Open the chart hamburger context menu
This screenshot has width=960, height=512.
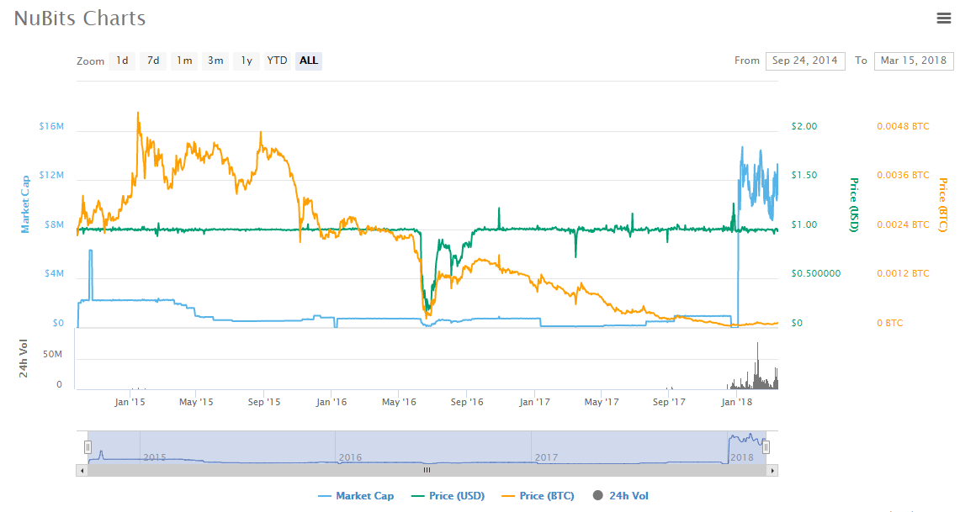[x=944, y=18]
